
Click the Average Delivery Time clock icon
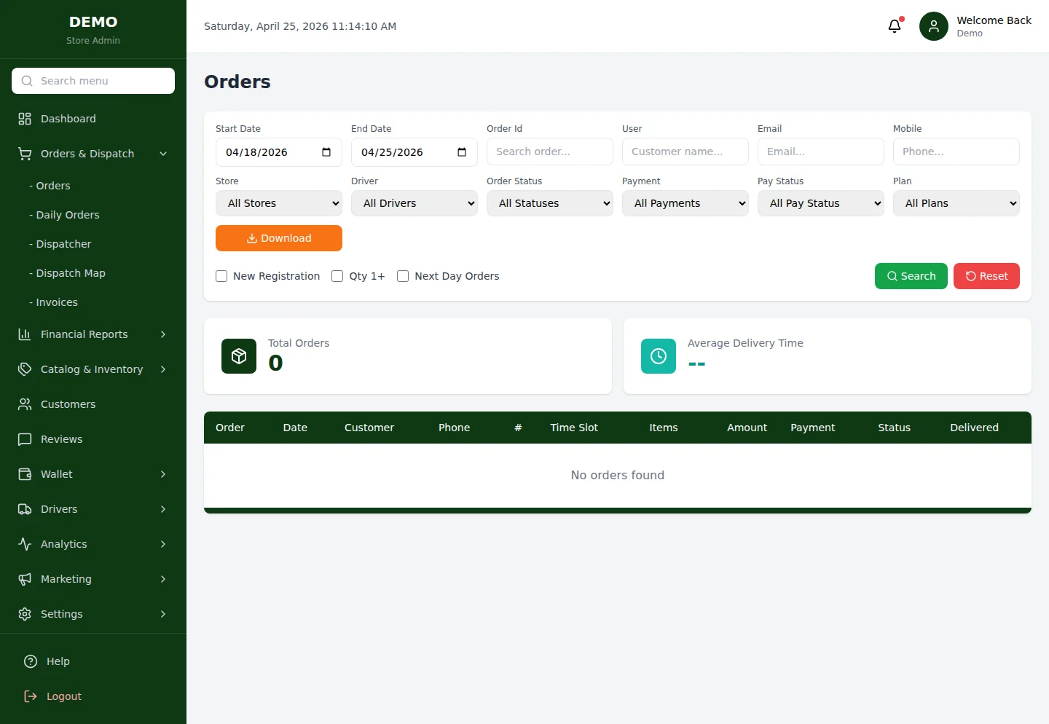(658, 356)
